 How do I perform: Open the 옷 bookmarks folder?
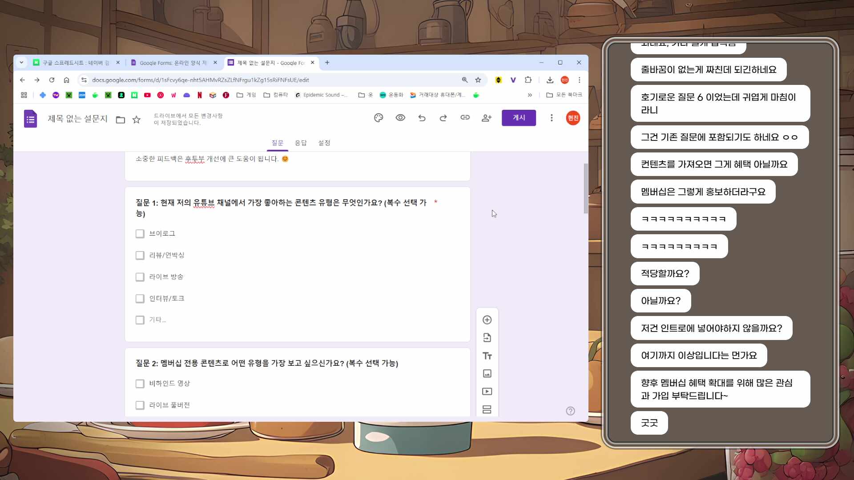(x=366, y=95)
